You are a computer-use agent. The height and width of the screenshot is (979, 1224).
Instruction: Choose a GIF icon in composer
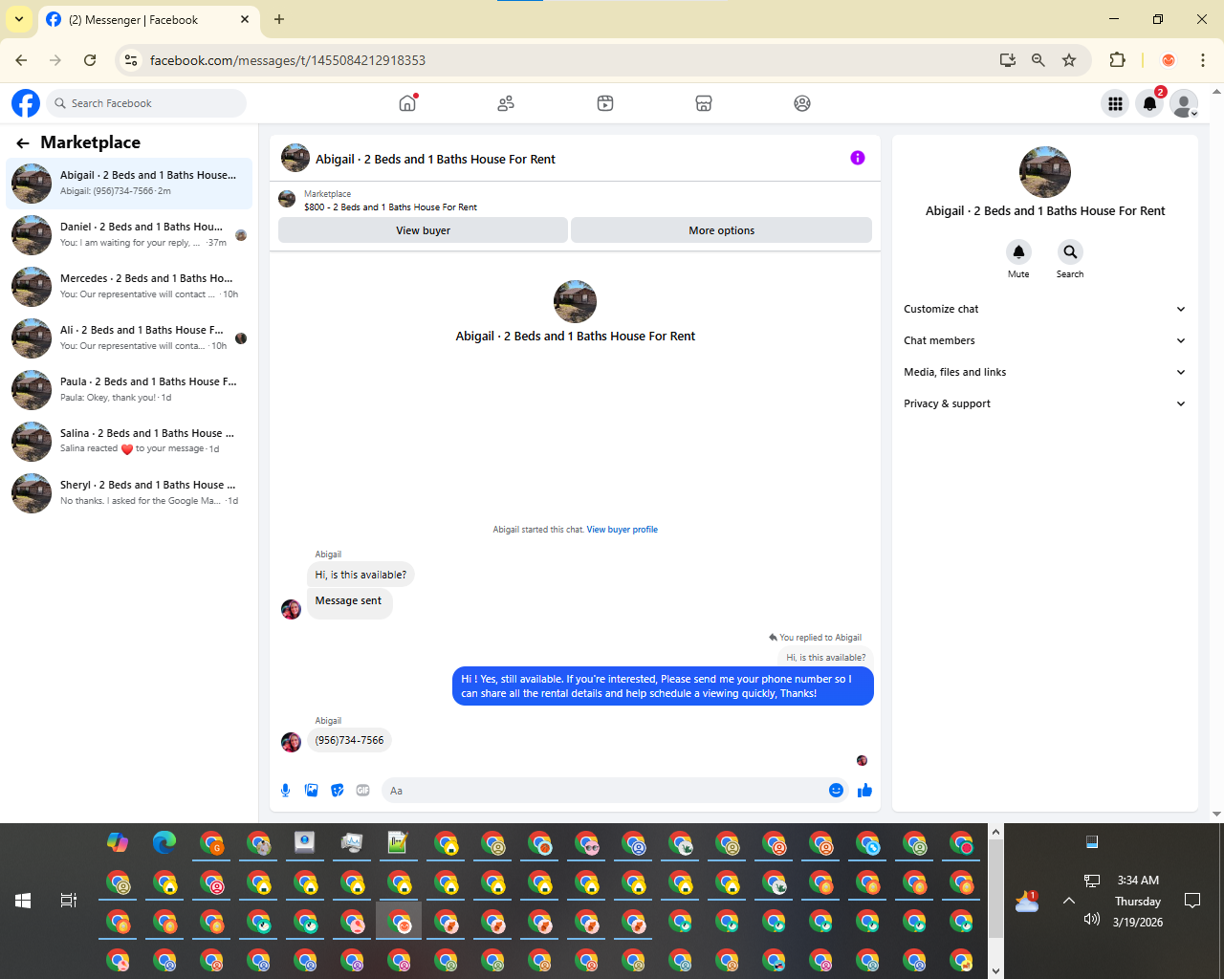coord(363,791)
